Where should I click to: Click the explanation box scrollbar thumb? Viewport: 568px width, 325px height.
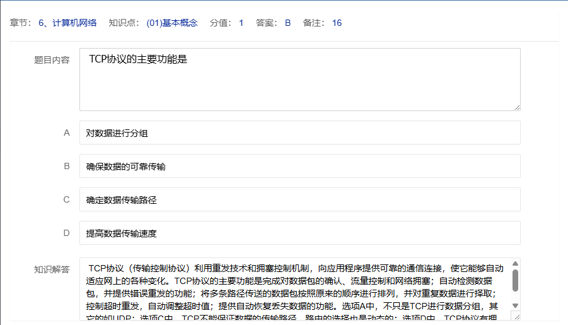point(515,280)
